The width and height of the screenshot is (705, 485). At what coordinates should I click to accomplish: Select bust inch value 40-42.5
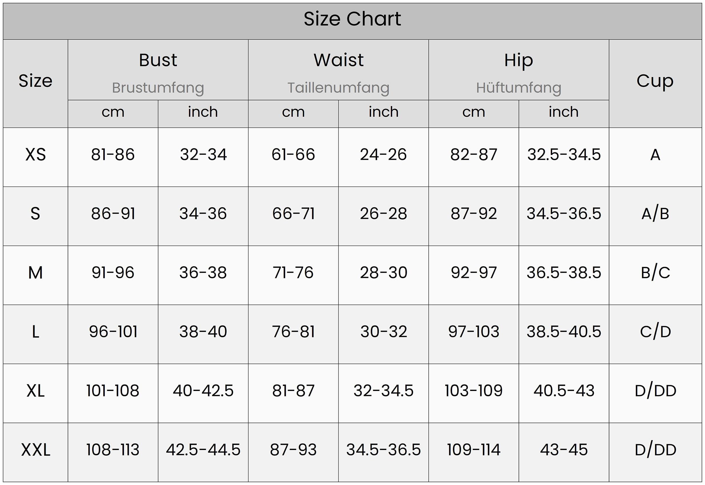203,391
